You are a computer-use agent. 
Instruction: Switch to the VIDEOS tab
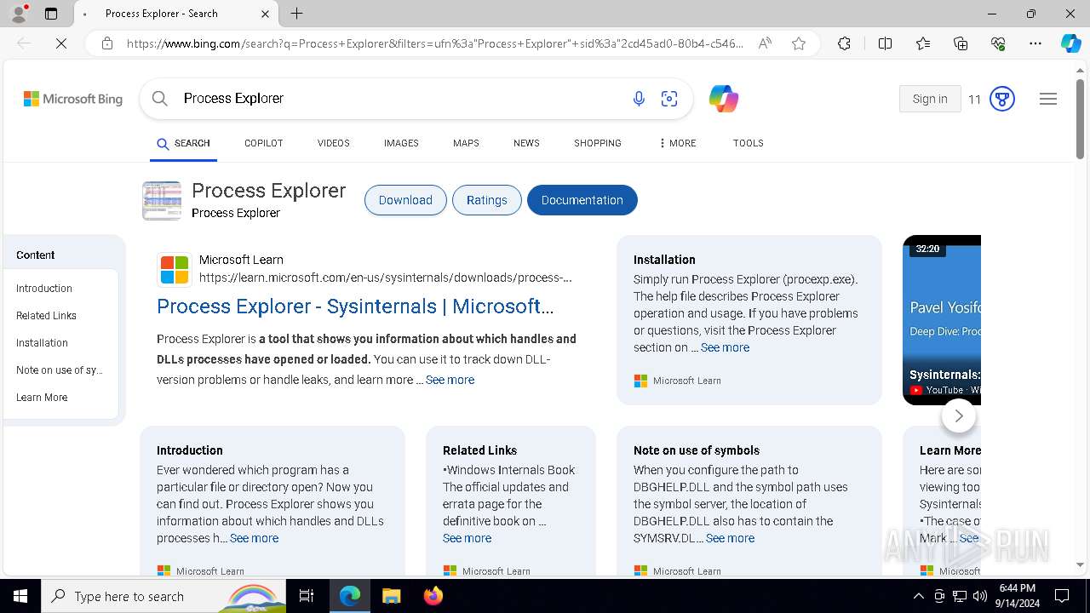334,143
